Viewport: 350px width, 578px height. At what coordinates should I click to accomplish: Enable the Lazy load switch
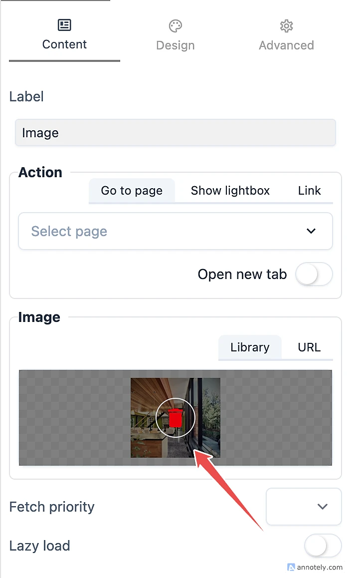click(323, 546)
